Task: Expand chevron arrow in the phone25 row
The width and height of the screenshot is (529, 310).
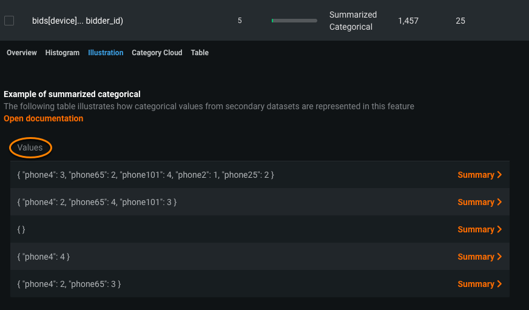Action: (499, 175)
